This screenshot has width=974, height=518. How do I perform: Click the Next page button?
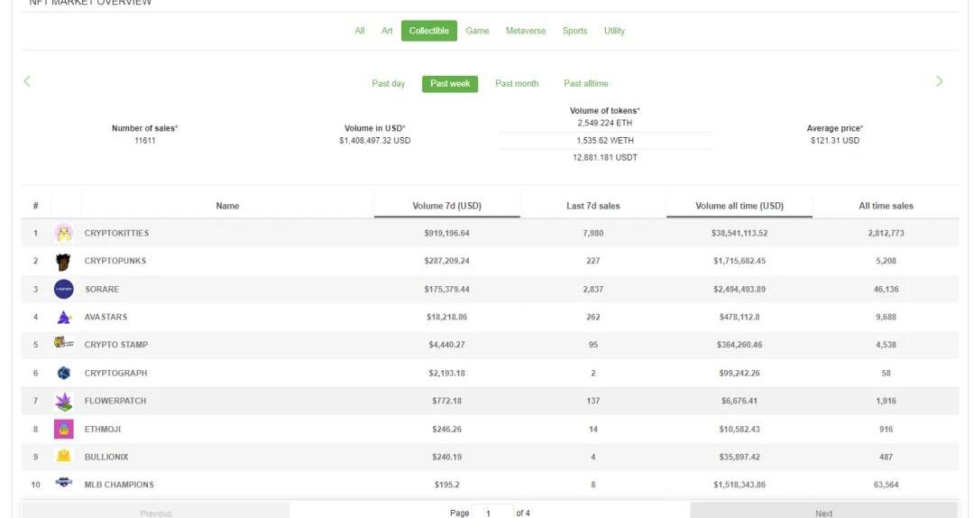click(x=823, y=512)
